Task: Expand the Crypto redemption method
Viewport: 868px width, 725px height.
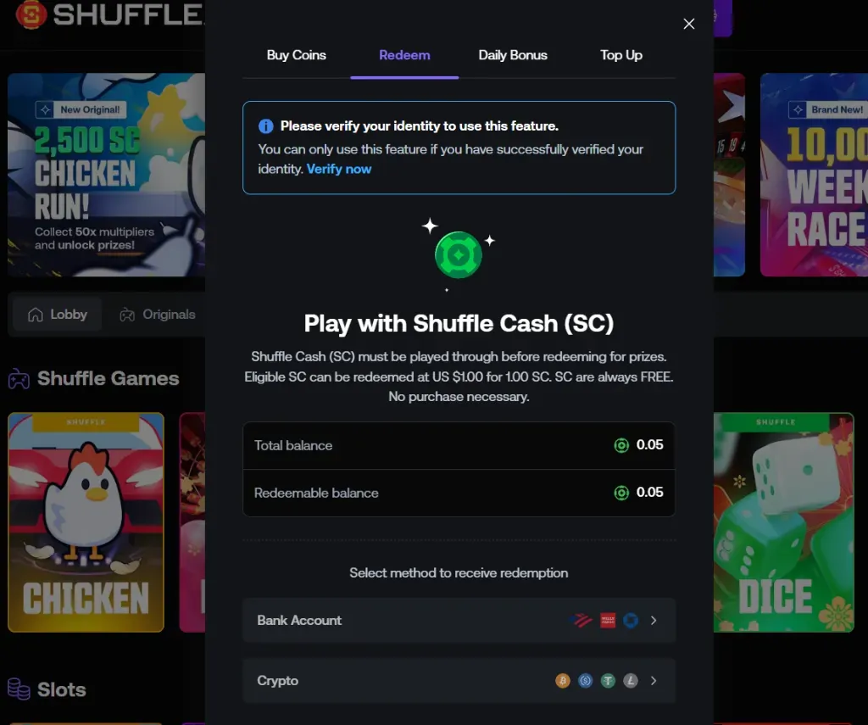Action: pos(459,681)
